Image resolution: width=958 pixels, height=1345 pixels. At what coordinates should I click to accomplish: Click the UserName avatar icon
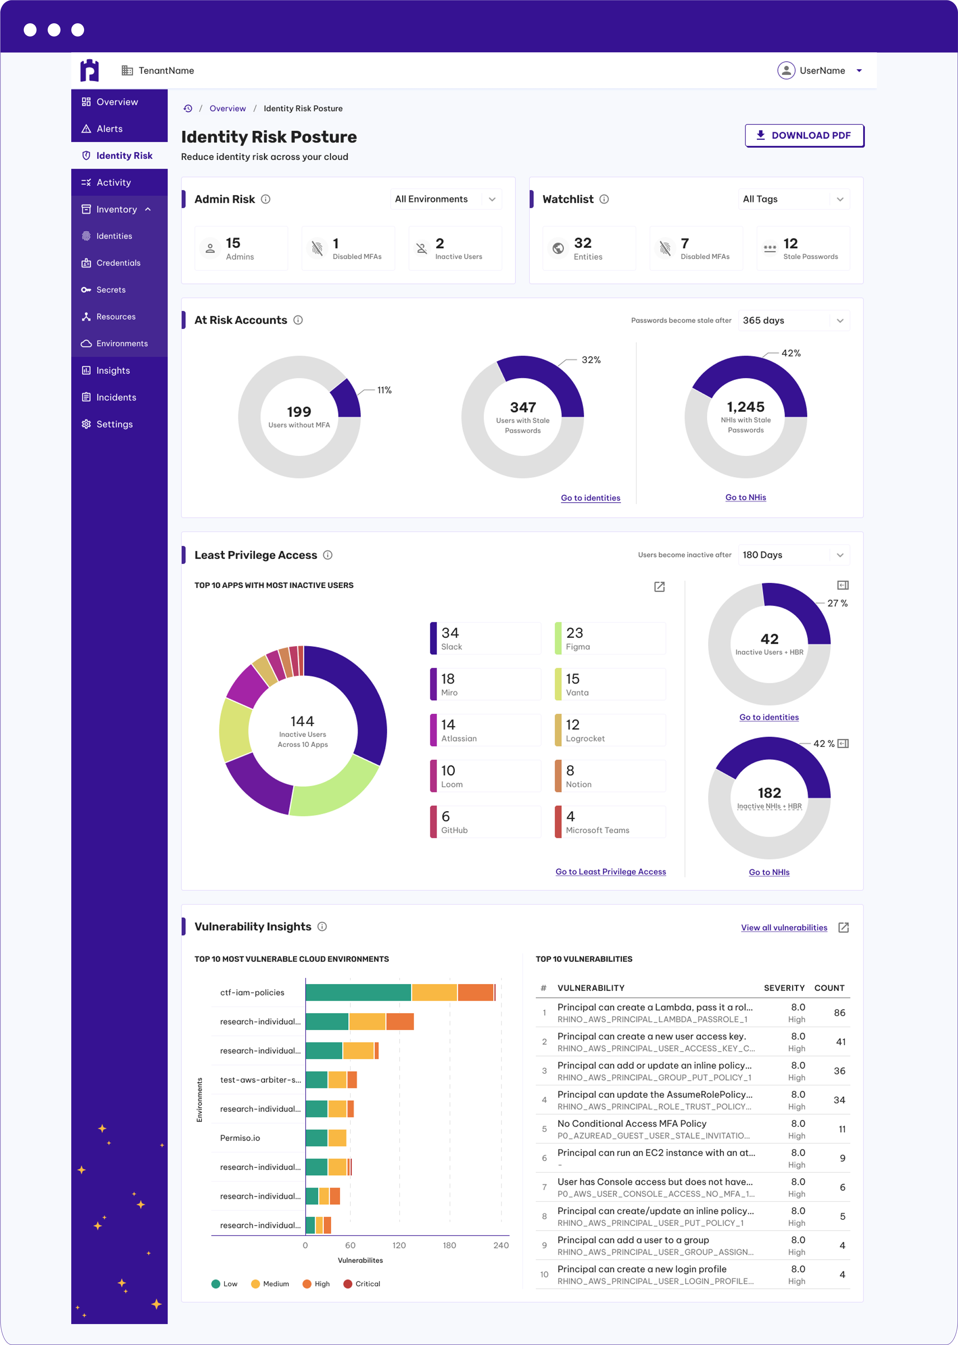pos(786,70)
